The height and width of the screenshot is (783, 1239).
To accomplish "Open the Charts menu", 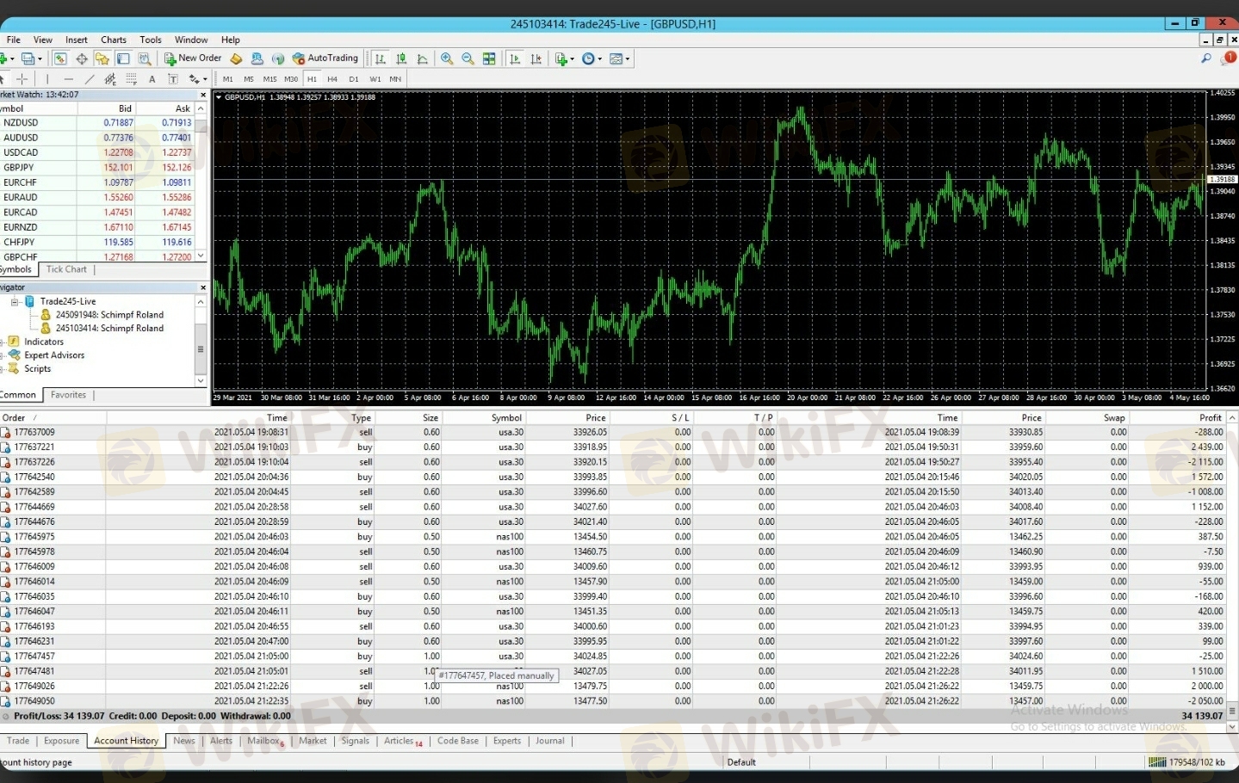I will coord(113,40).
